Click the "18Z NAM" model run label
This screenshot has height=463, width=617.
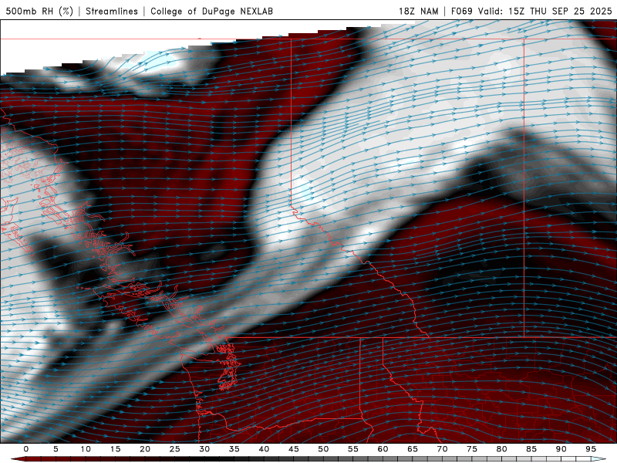pyautogui.click(x=418, y=11)
